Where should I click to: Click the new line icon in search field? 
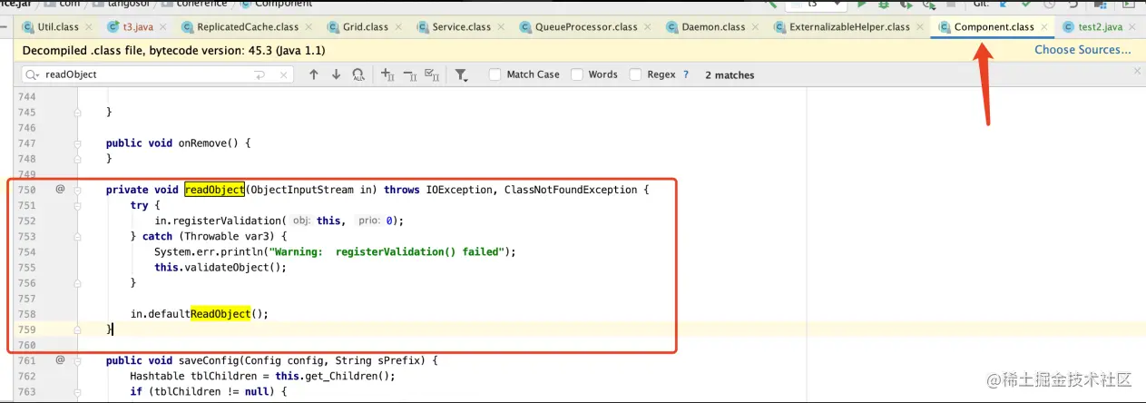click(260, 74)
